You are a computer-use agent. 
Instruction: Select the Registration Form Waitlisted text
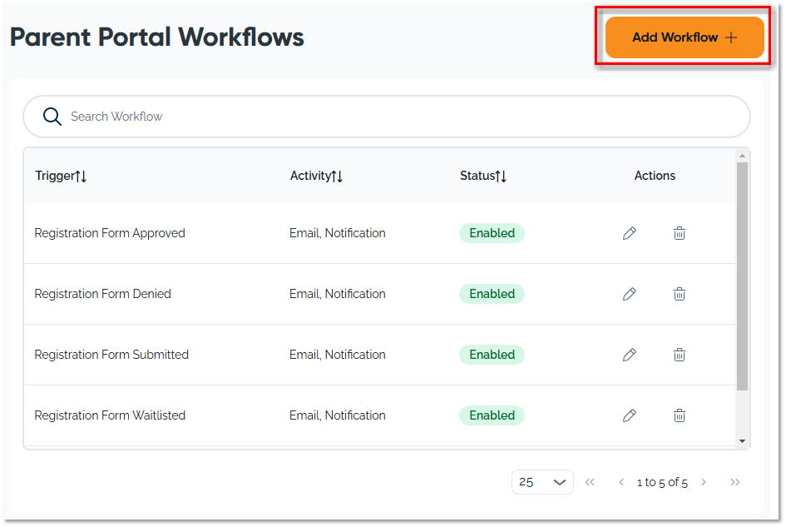tap(110, 415)
